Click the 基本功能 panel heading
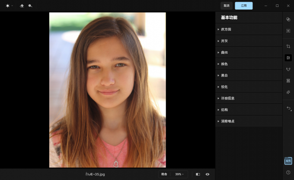 pyautogui.click(x=229, y=18)
